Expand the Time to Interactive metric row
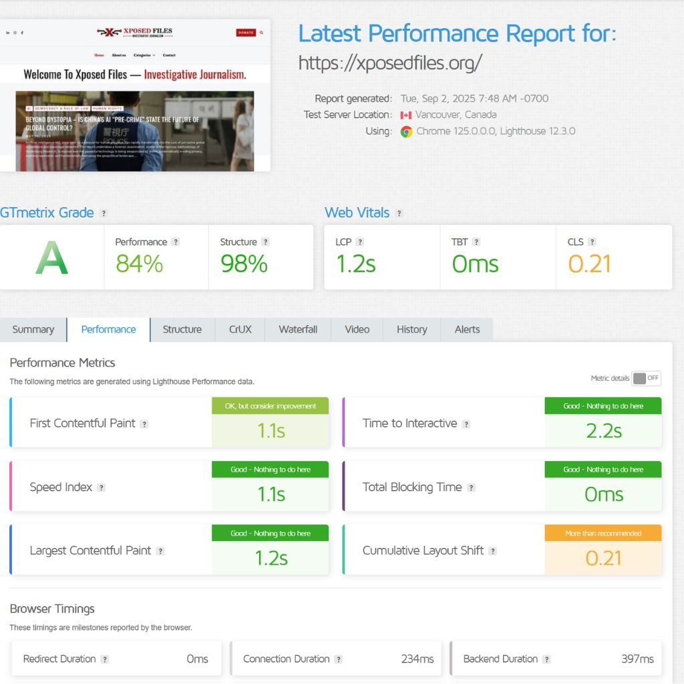The height and width of the screenshot is (684, 684). tap(409, 423)
